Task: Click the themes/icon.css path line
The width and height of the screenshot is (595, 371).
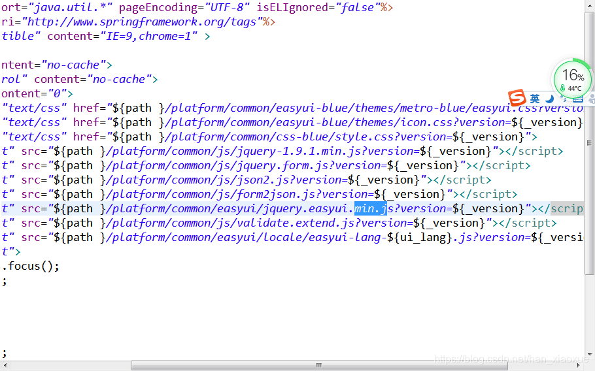Action: click(x=292, y=122)
